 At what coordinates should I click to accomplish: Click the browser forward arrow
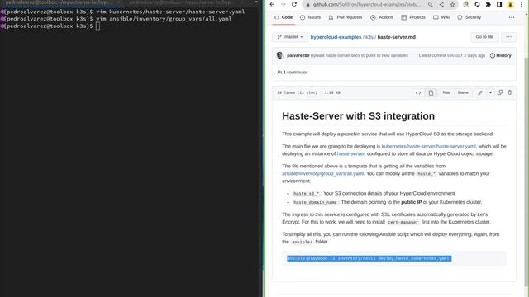click(x=283, y=4)
